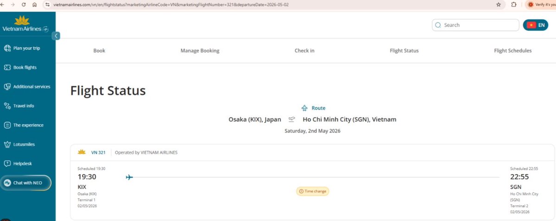Open Plan your trip in the sidebar
This screenshot has height=221, width=556.
[26, 48]
